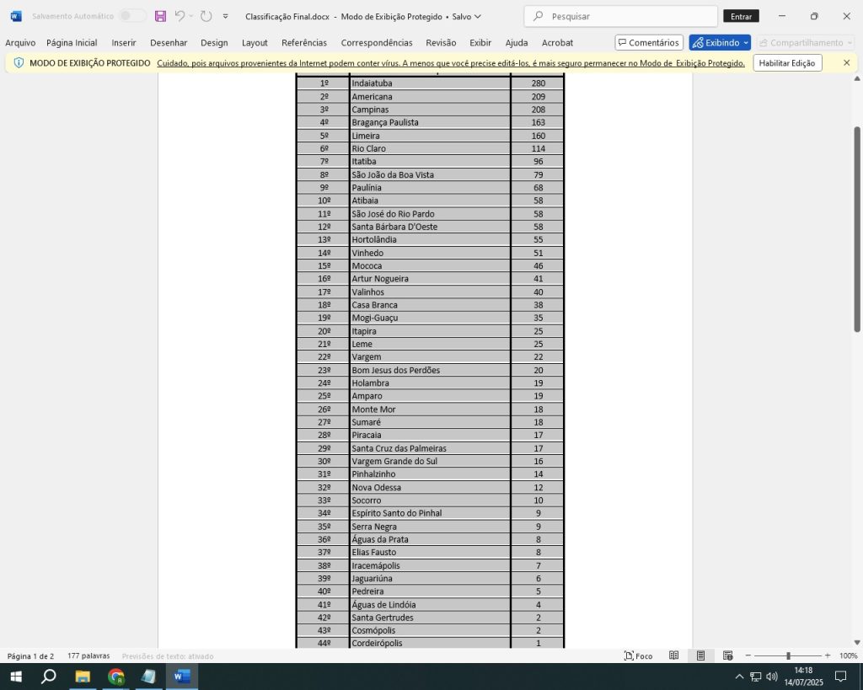The width and height of the screenshot is (863, 690).
Task: Open Google Chrome from the taskbar
Action: [116, 677]
